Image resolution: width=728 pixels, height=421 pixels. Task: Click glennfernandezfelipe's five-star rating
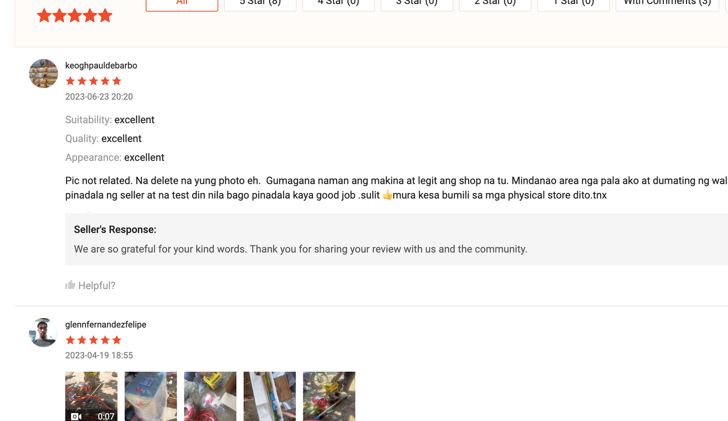(94, 340)
